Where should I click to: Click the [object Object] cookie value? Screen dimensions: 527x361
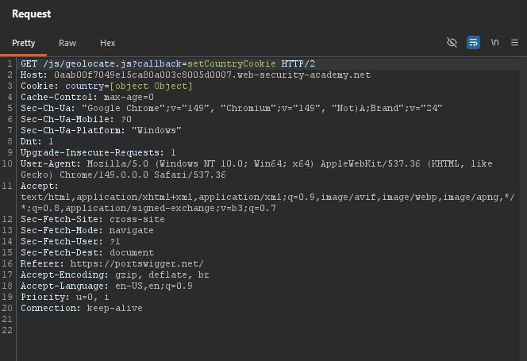(152, 86)
